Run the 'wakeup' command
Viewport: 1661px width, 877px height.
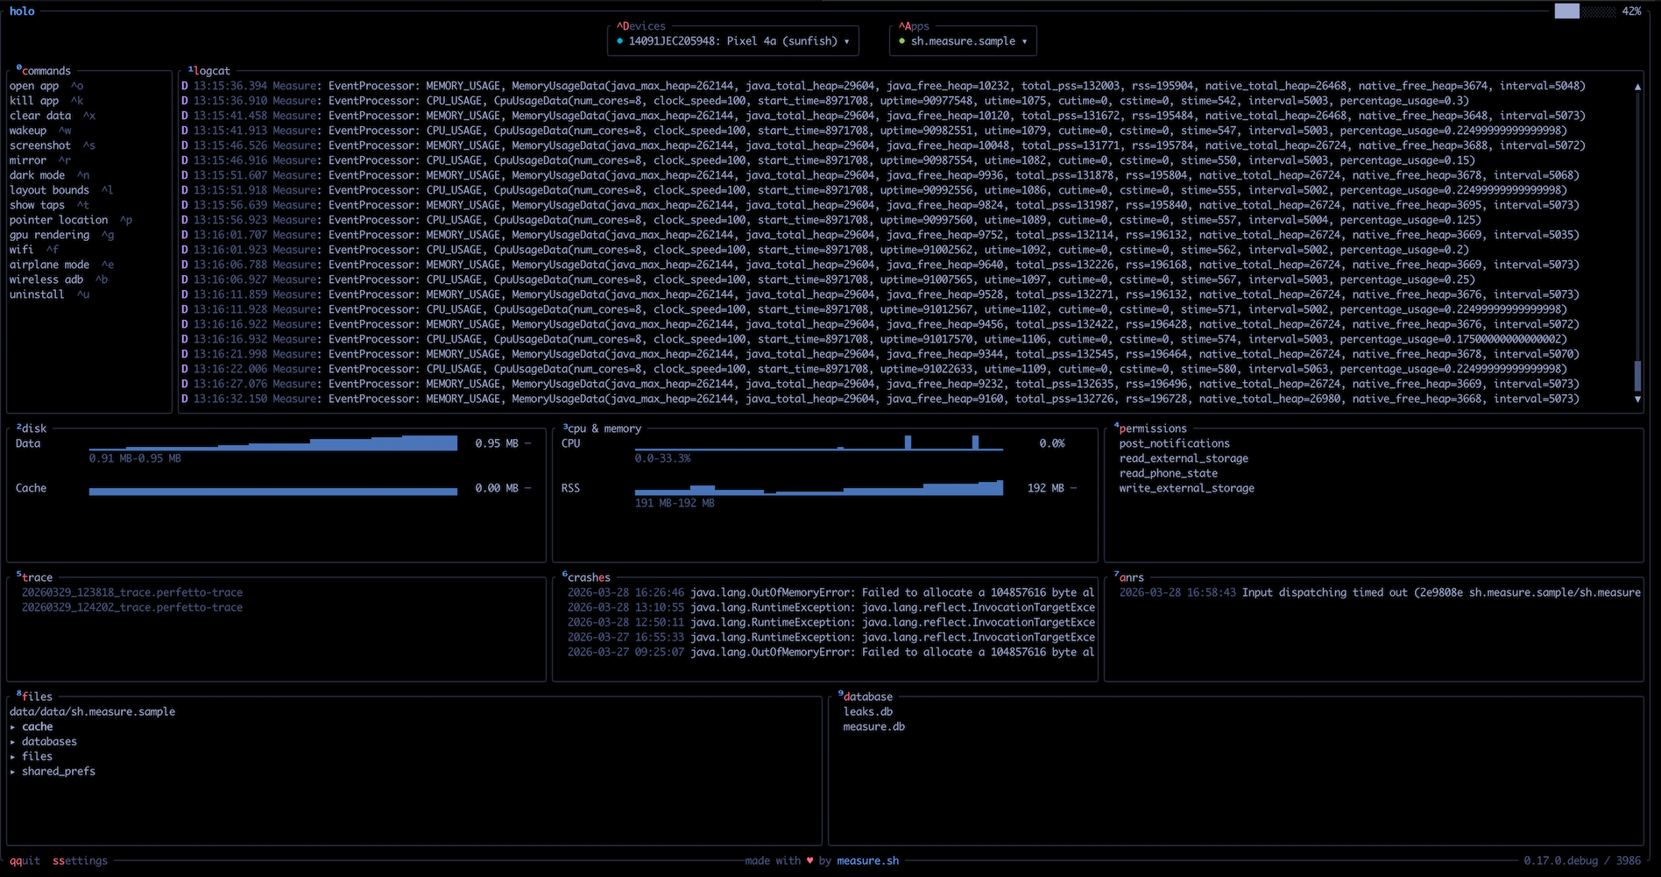(40, 131)
